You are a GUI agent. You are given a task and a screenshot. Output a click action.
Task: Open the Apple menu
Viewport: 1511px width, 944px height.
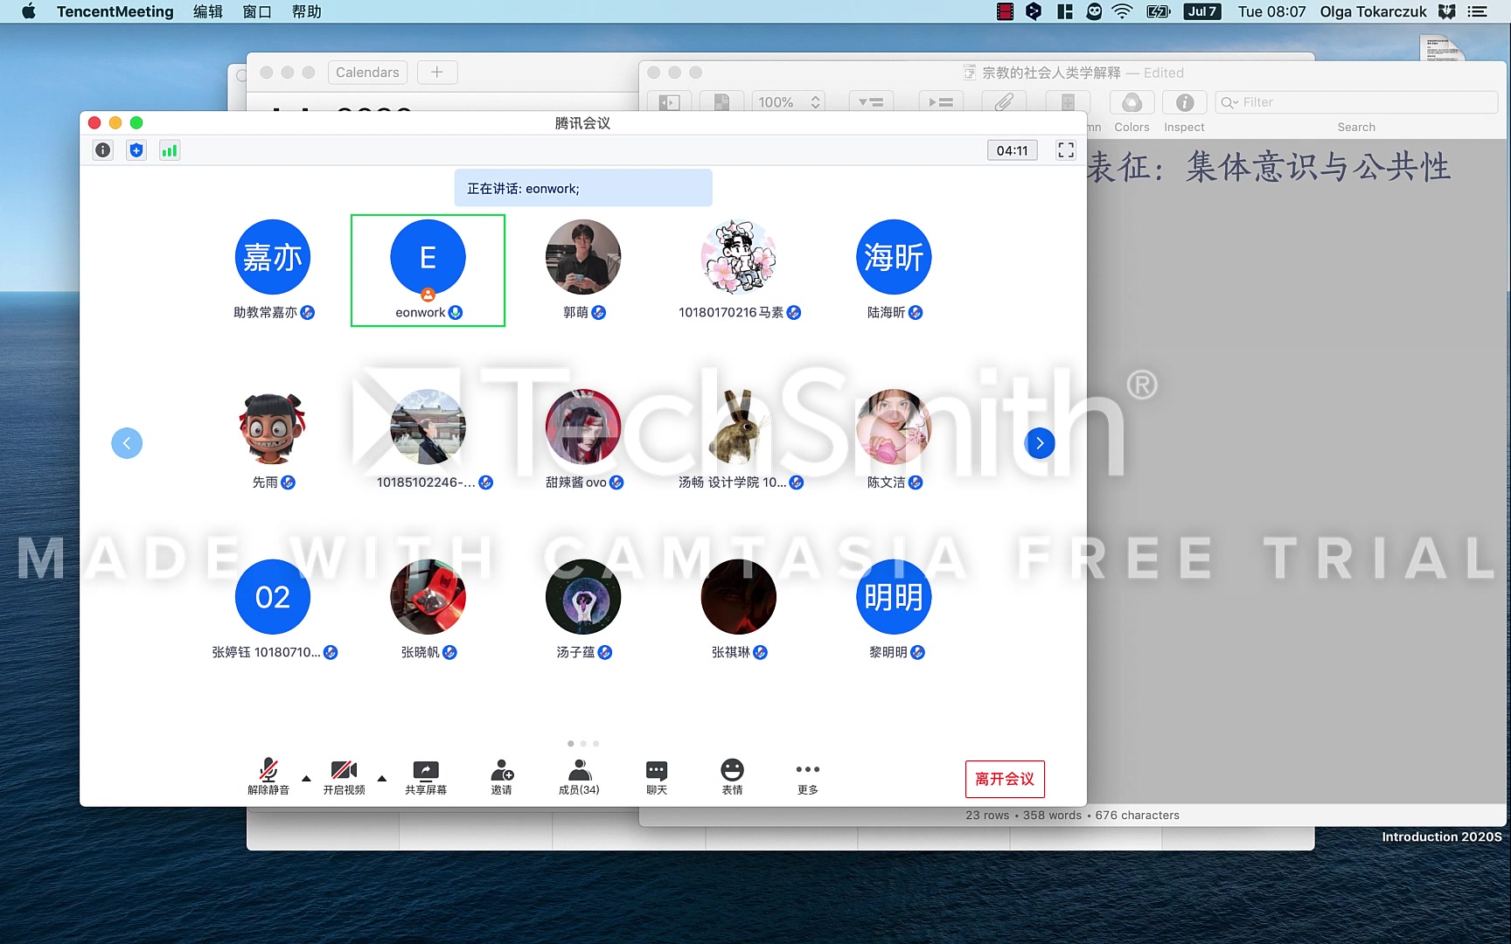[x=29, y=11]
